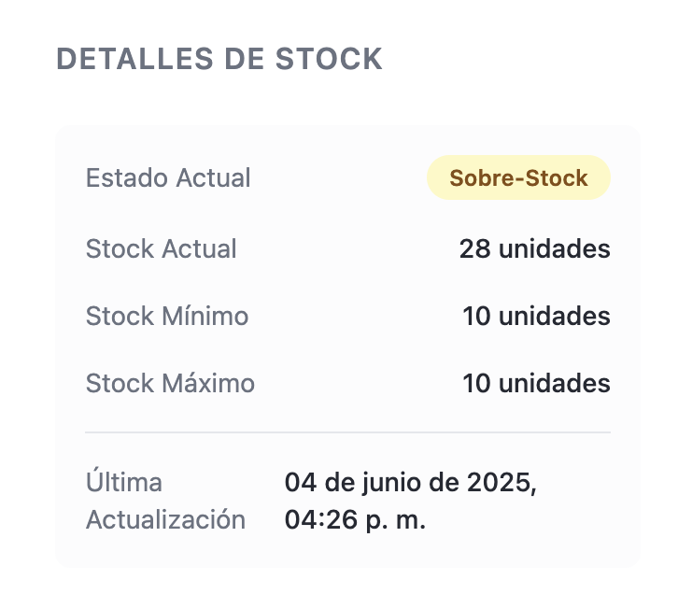The image size is (678, 594).
Task: Click the "DETALLES DE STOCK" section heading
Action: pyautogui.click(x=219, y=59)
